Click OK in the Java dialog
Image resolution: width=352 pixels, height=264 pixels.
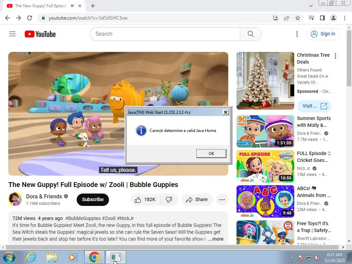coord(211,154)
